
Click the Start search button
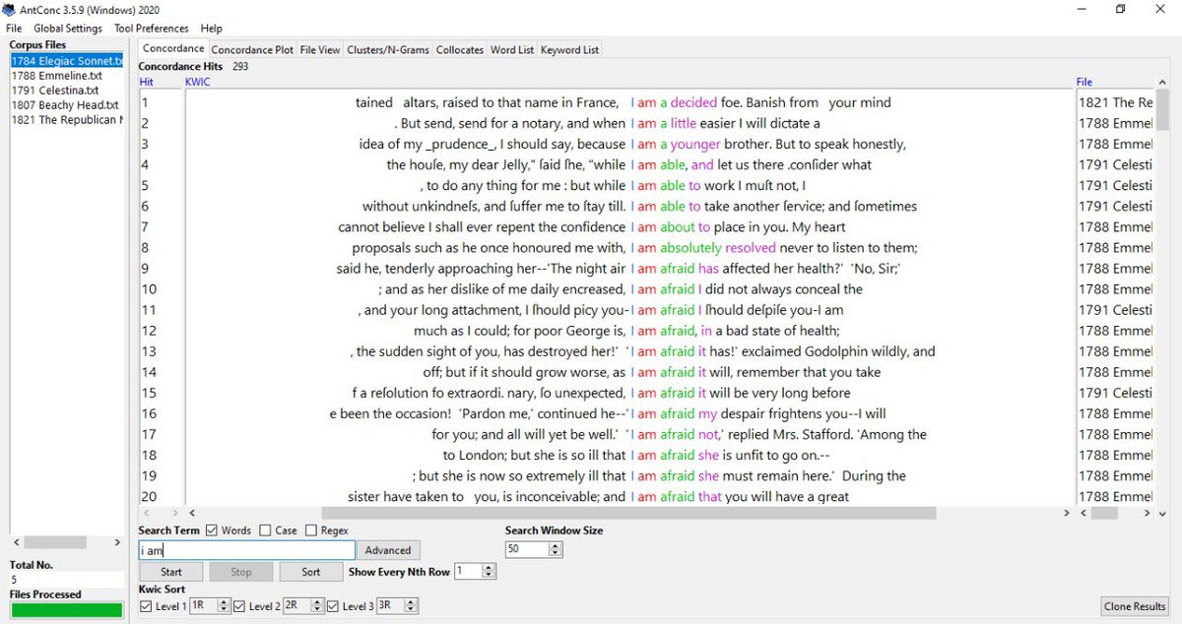click(171, 572)
